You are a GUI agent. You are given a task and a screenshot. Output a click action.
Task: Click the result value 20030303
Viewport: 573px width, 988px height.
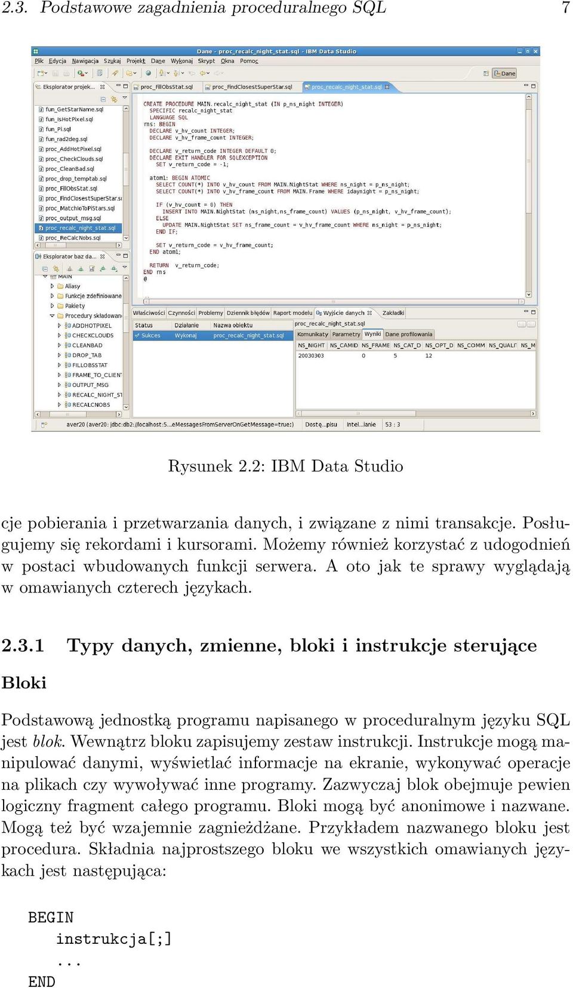point(311,356)
